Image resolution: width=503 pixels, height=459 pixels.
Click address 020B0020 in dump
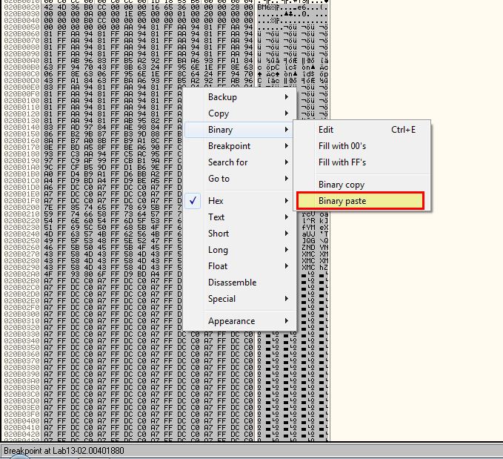[21, 7]
